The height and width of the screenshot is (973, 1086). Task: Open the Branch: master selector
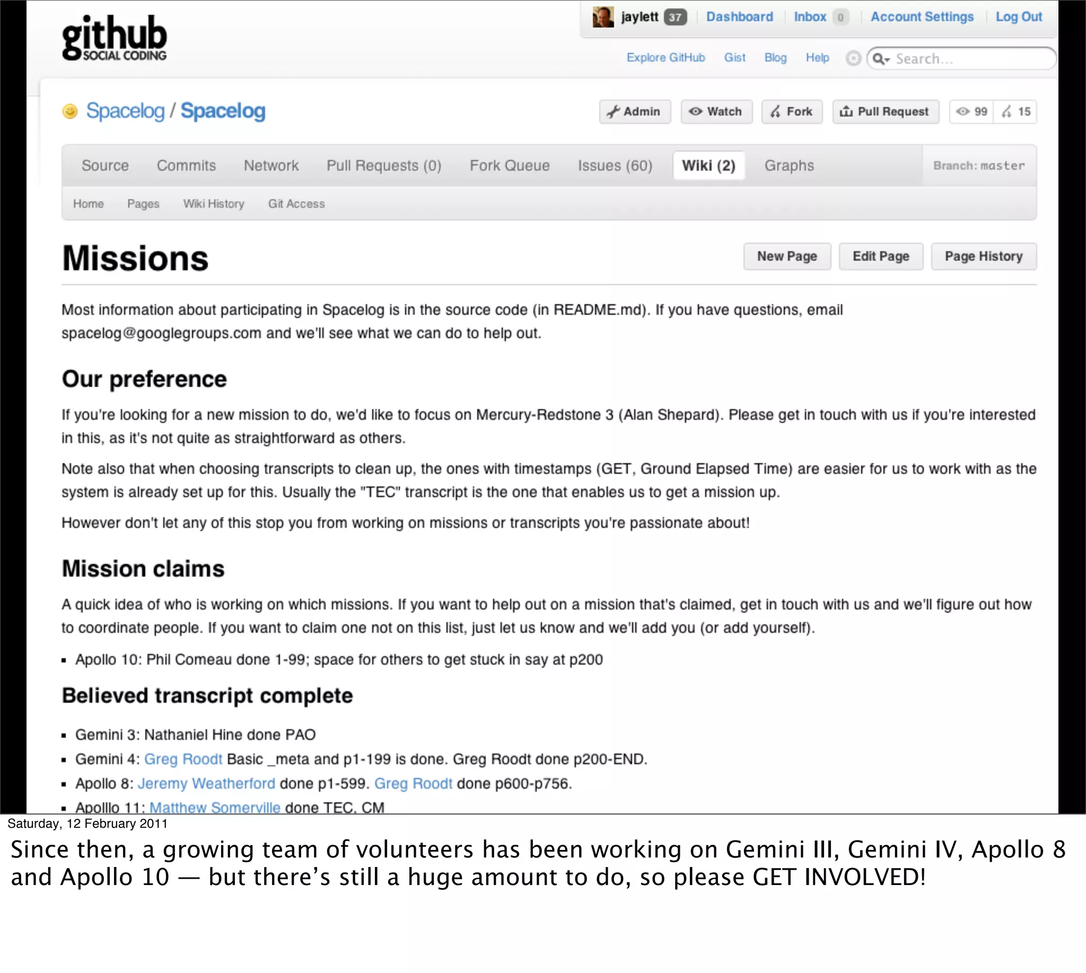click(x=979, y=166)
